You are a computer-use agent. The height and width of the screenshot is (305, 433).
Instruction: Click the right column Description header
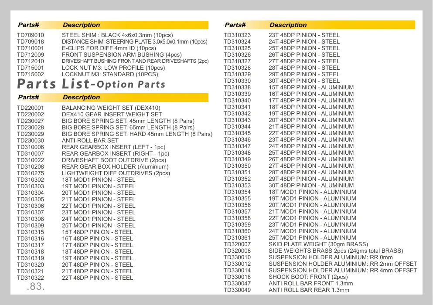288,25
